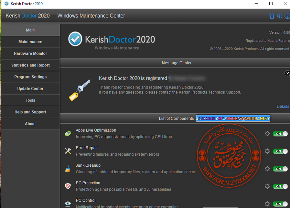Image resolution: width=290 pixels, height=208 pixels.
Task: Open the About section
Action: click(x=30, y=124)
